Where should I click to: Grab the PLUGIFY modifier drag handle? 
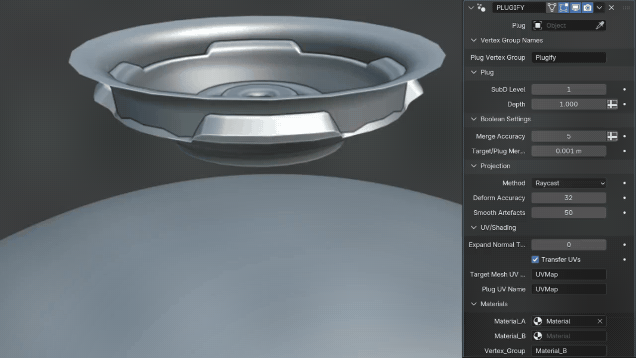[626, 7]
